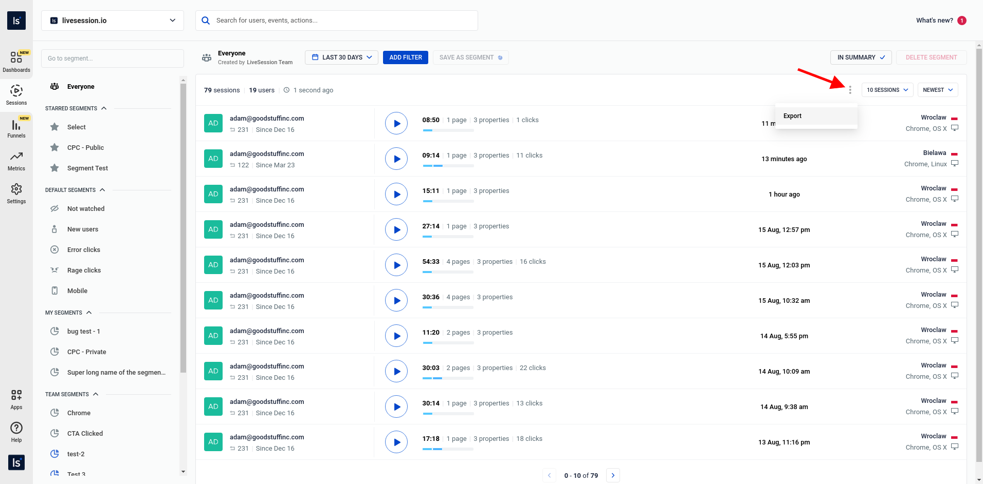Screen dimensions: 983x484
Task: Click inside the search for users field
Action: [x=336, y=21]
